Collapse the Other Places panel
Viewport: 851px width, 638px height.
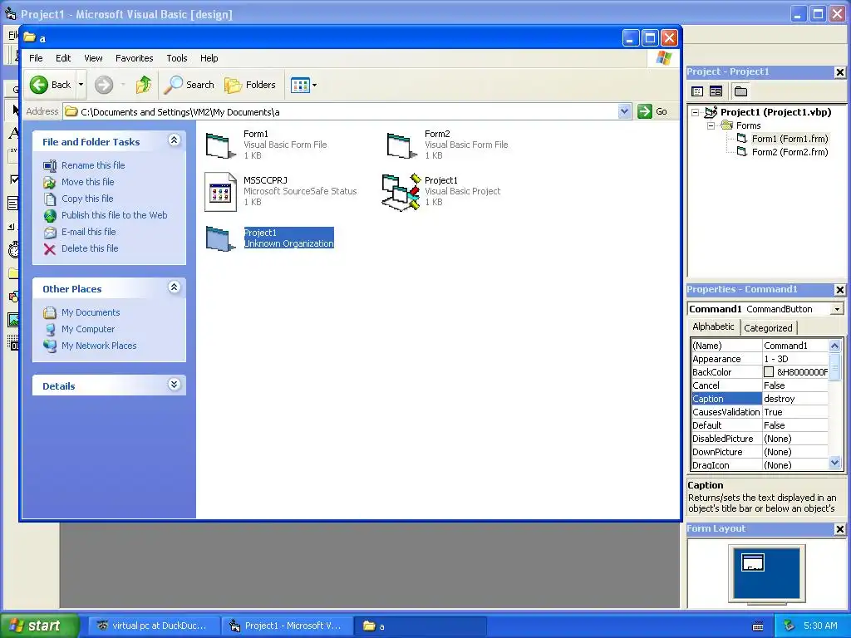[174, 287]
